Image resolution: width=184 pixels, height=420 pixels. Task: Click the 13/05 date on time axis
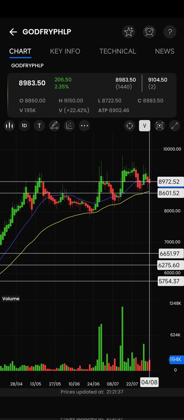[x=36, y=384]
